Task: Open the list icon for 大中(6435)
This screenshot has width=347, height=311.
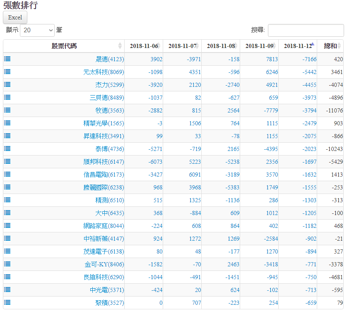Action: click(x=7, y=213)
